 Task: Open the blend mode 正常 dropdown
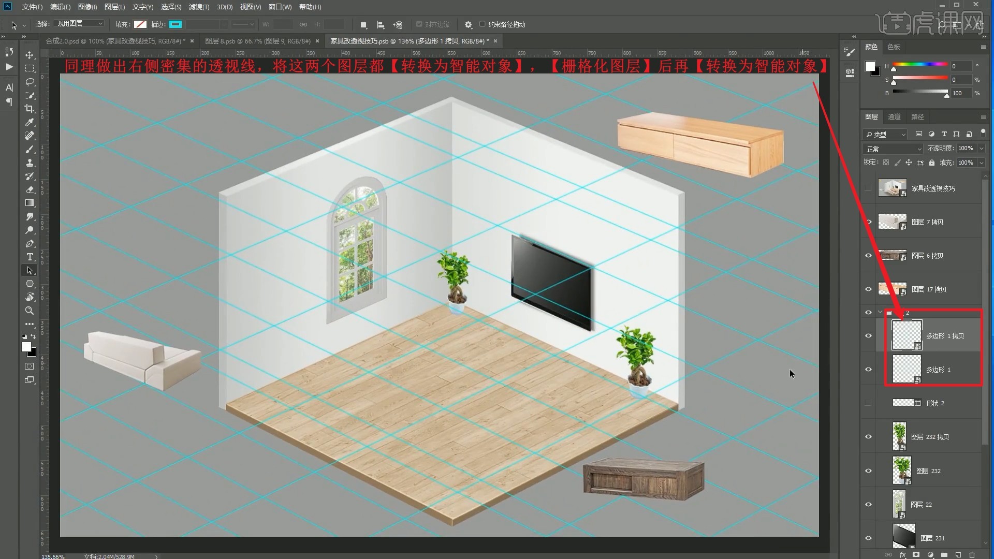894,149
